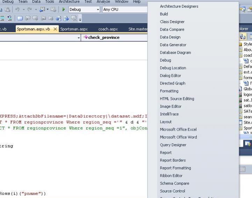The height and width of the screenshot is (198, 252).
Task: Select Report Borders in the toolbar list
Action: tap(173, 160)
